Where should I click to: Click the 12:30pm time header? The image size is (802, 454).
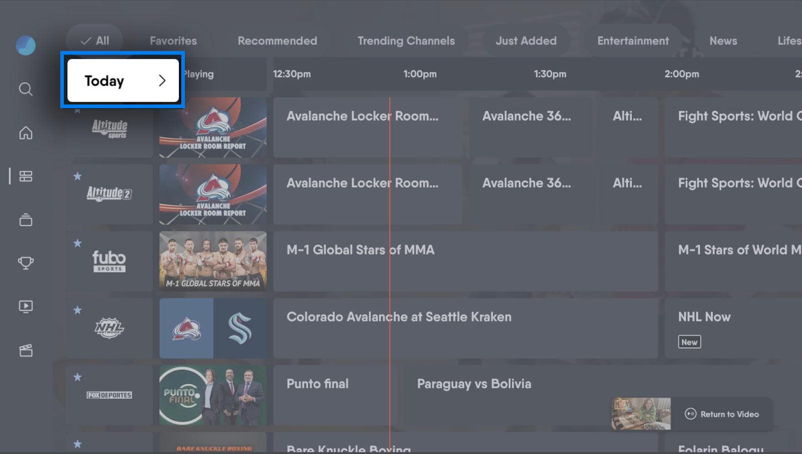[292, 74]
